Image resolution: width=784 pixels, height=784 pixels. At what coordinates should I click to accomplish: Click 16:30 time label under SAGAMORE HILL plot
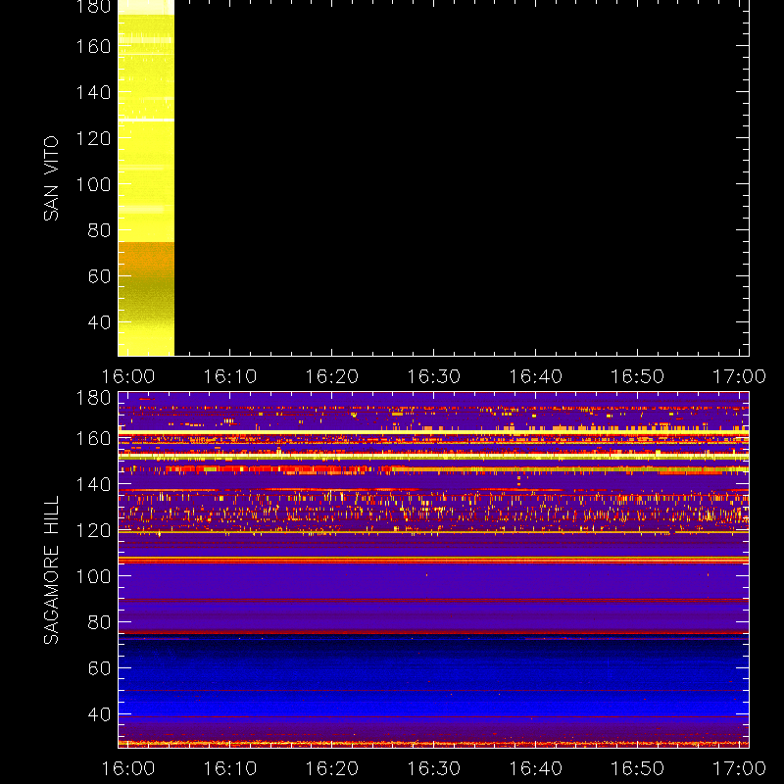pyautogui.click(x=433, y=768)
